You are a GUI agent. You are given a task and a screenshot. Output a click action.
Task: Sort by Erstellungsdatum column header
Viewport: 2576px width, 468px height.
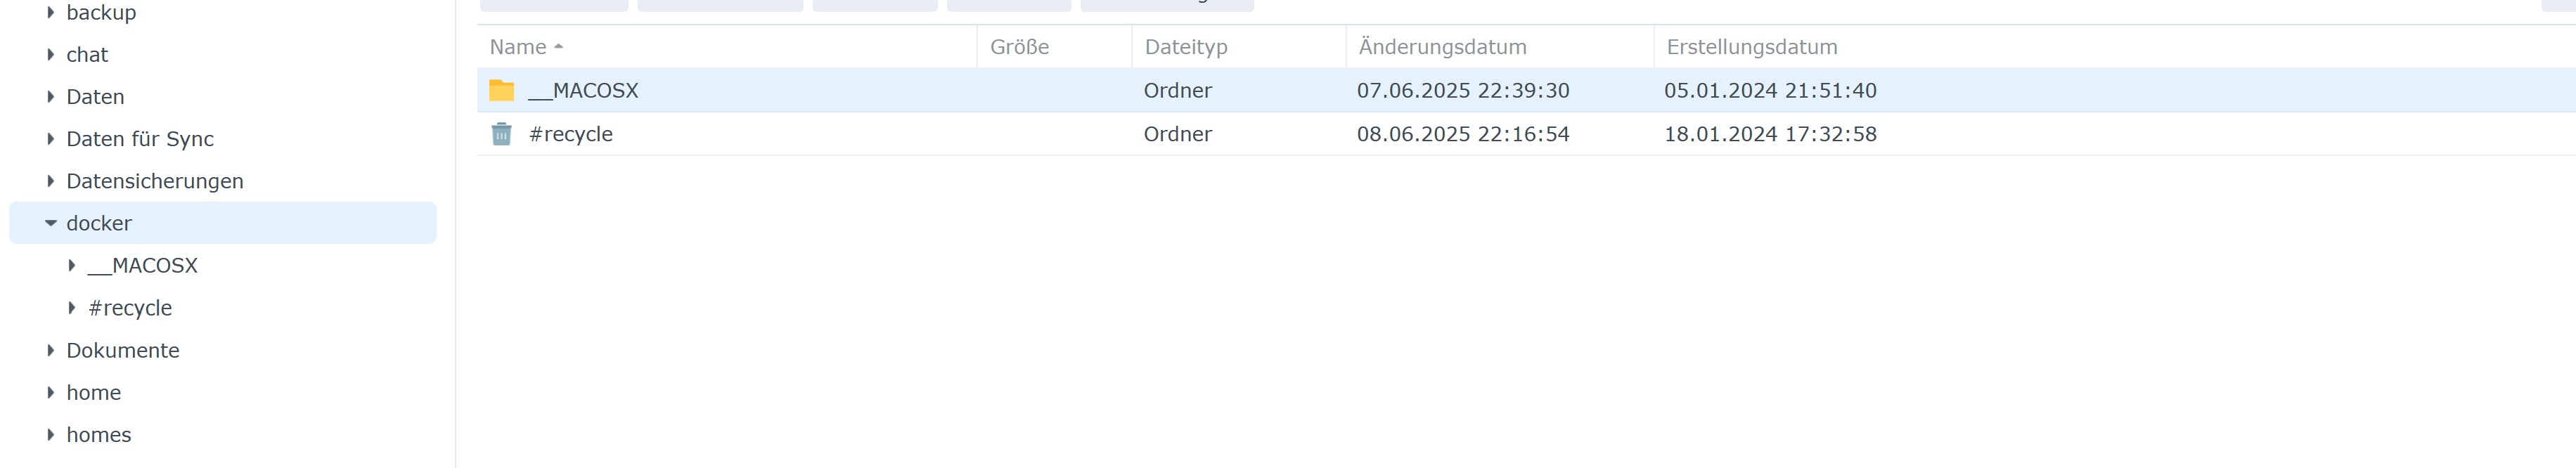point(1752,47)
